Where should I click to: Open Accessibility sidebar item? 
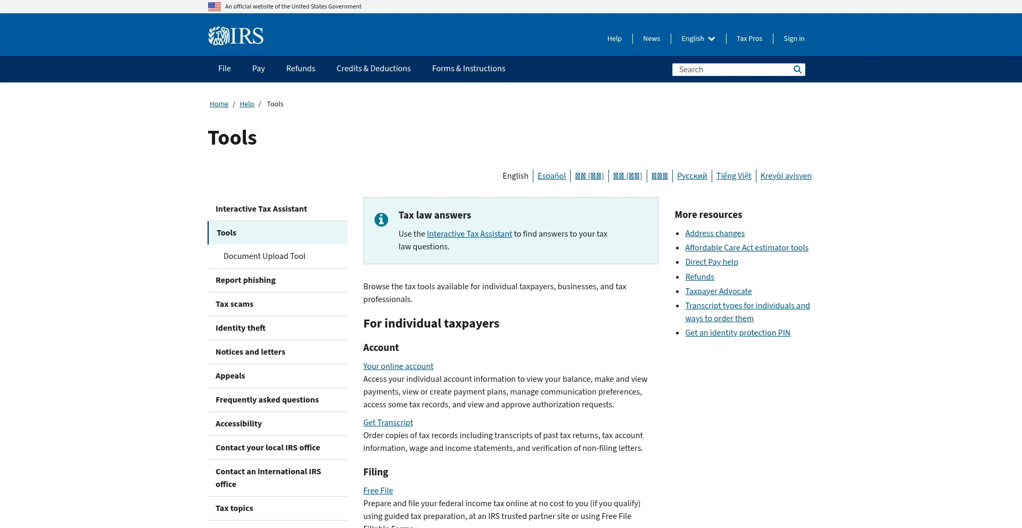[x=277, y=424]
